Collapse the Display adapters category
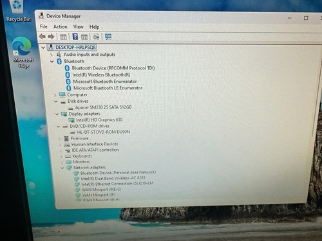Image resolution: width=322 pixels, height=241 pixels. click(57, 114)
